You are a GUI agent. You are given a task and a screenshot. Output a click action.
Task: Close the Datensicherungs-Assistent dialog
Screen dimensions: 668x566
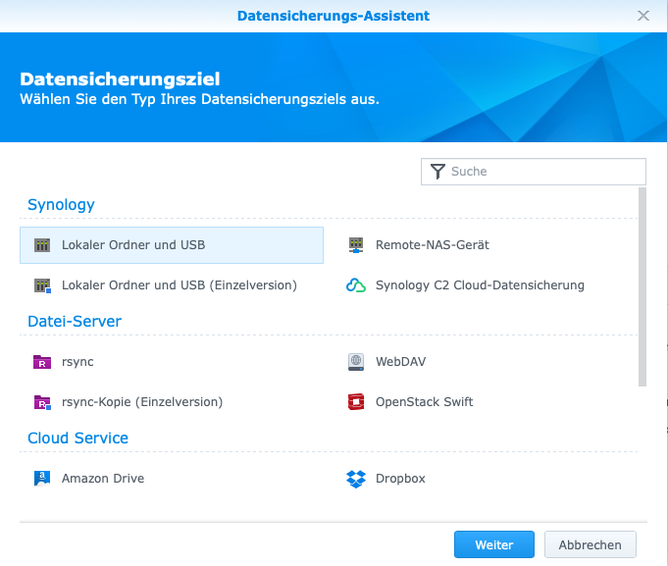[x=643, y=16]
